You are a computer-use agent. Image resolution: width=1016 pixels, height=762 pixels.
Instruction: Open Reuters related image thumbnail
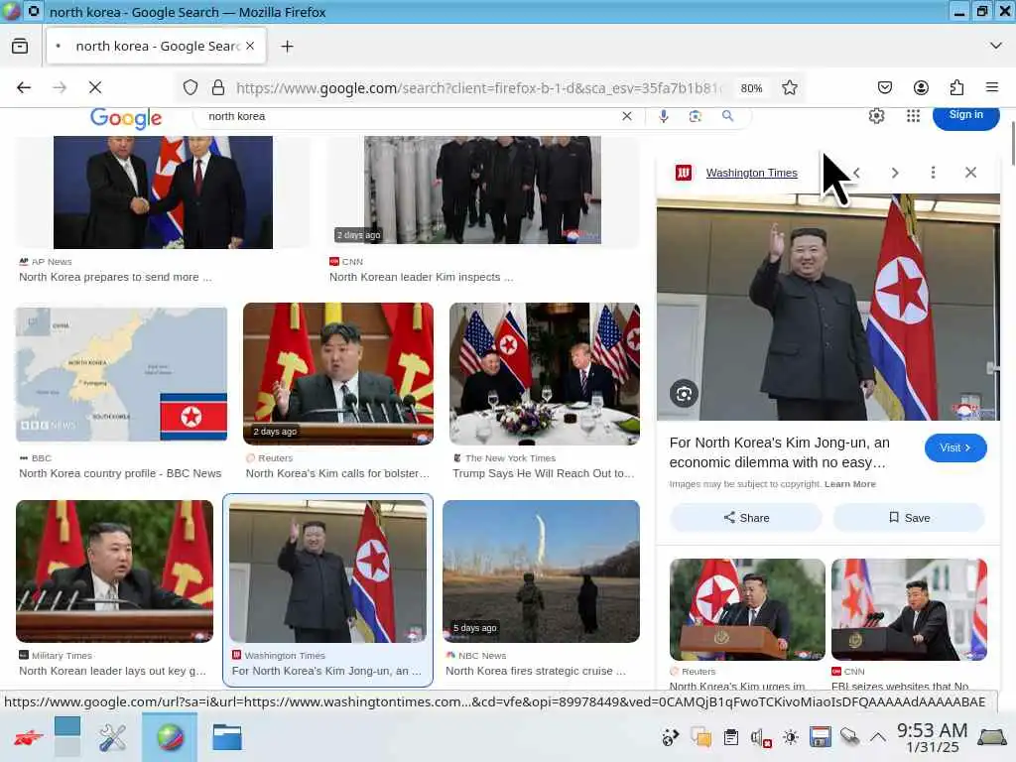pyautogui.click(x=747, y=609)
